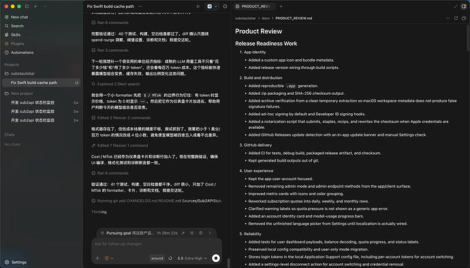Click the plus attach icon in composer
This screenshot has width=470, height=268.
coord(97,258)
